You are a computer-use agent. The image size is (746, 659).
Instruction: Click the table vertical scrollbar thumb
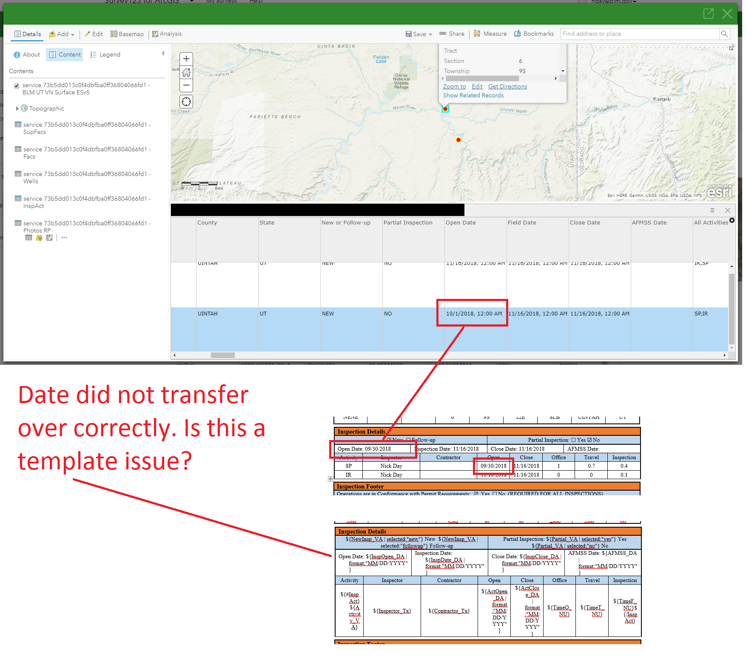(732, 309)
